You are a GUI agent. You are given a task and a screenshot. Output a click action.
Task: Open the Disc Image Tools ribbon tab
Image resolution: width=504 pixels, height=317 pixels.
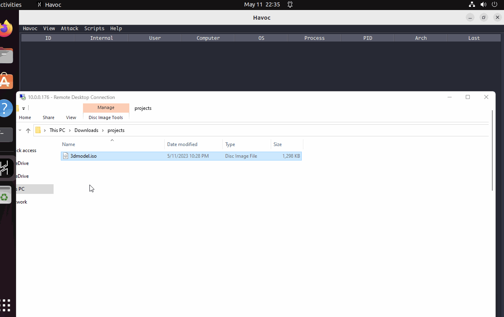106,117
